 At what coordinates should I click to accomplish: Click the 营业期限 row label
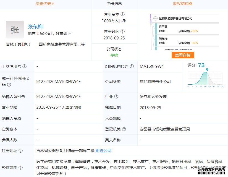point(9,107)
